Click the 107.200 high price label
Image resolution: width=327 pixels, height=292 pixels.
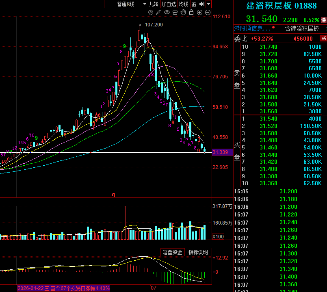pos(154,25)
